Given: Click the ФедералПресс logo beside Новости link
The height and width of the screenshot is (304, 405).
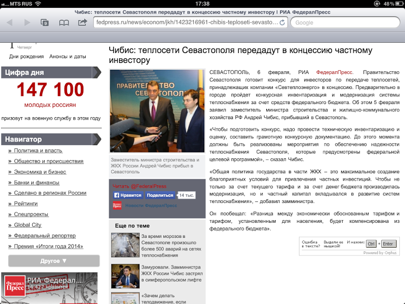Looking at the screenshot, I should click(117, 206).
